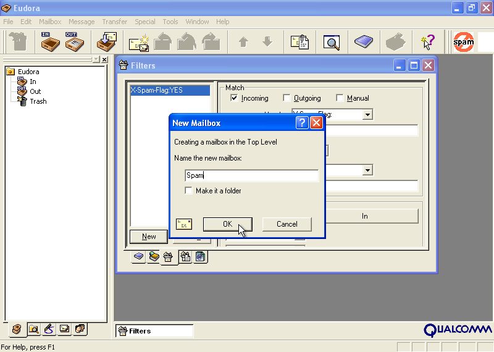The width and height of the screenshot is (494, 352).
Task: Select the X-Spam-Flag:YES filter entry
Action: (170, 90)
